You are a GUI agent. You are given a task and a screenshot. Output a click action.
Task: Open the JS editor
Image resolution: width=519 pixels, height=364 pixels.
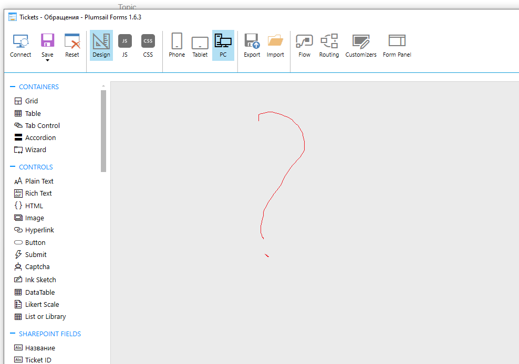(x=125, y=46)
